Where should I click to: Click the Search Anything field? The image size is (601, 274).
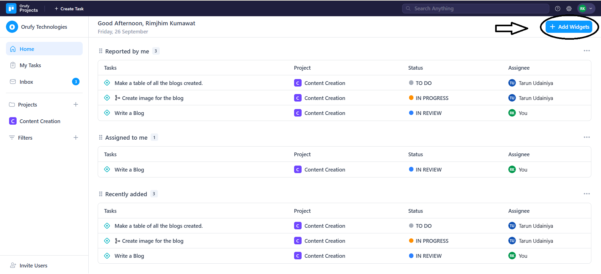coord(475,8)
